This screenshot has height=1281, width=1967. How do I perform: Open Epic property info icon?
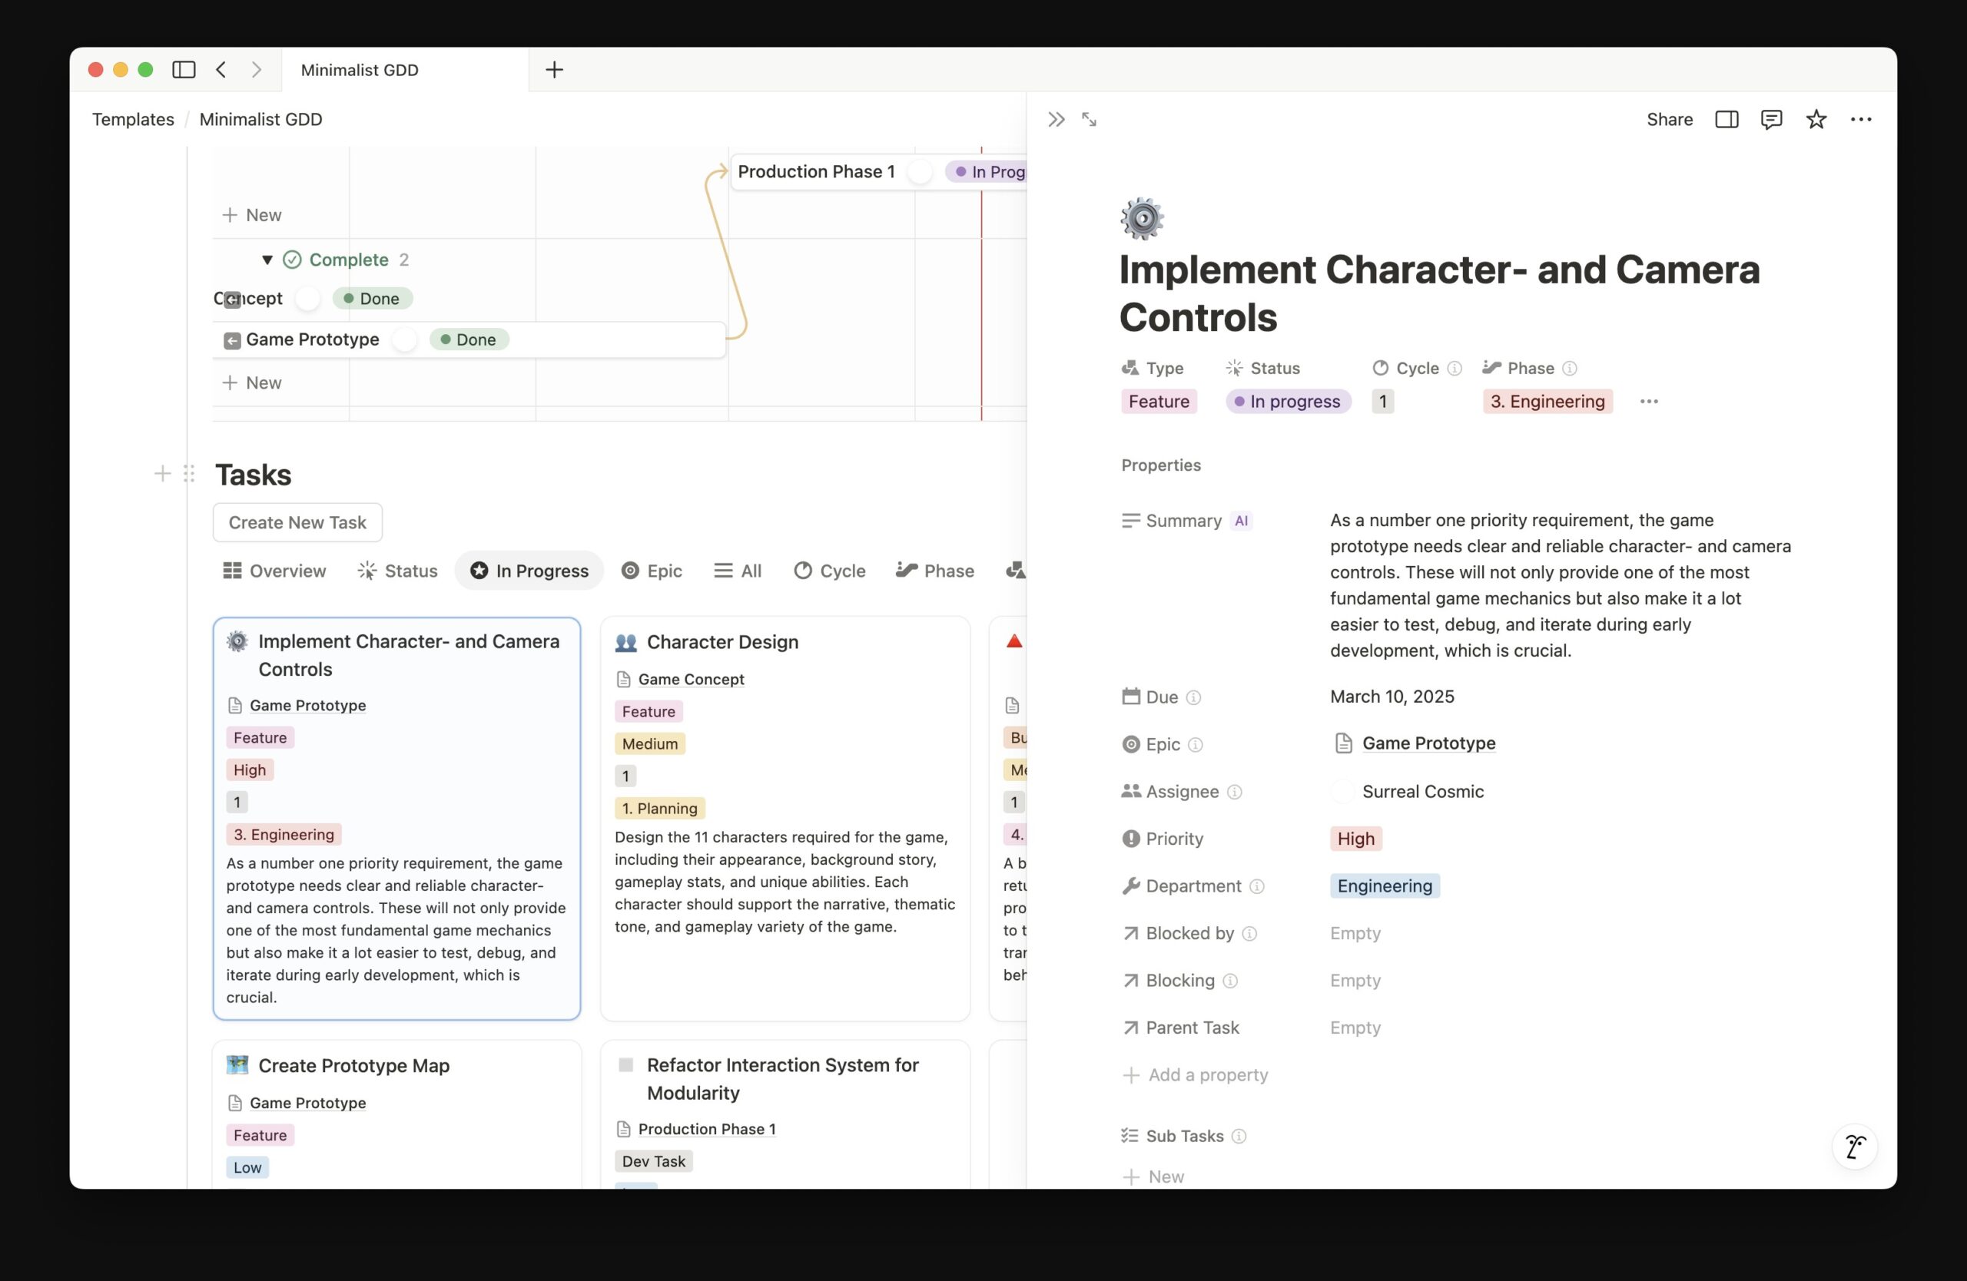tap(1195, 745)
